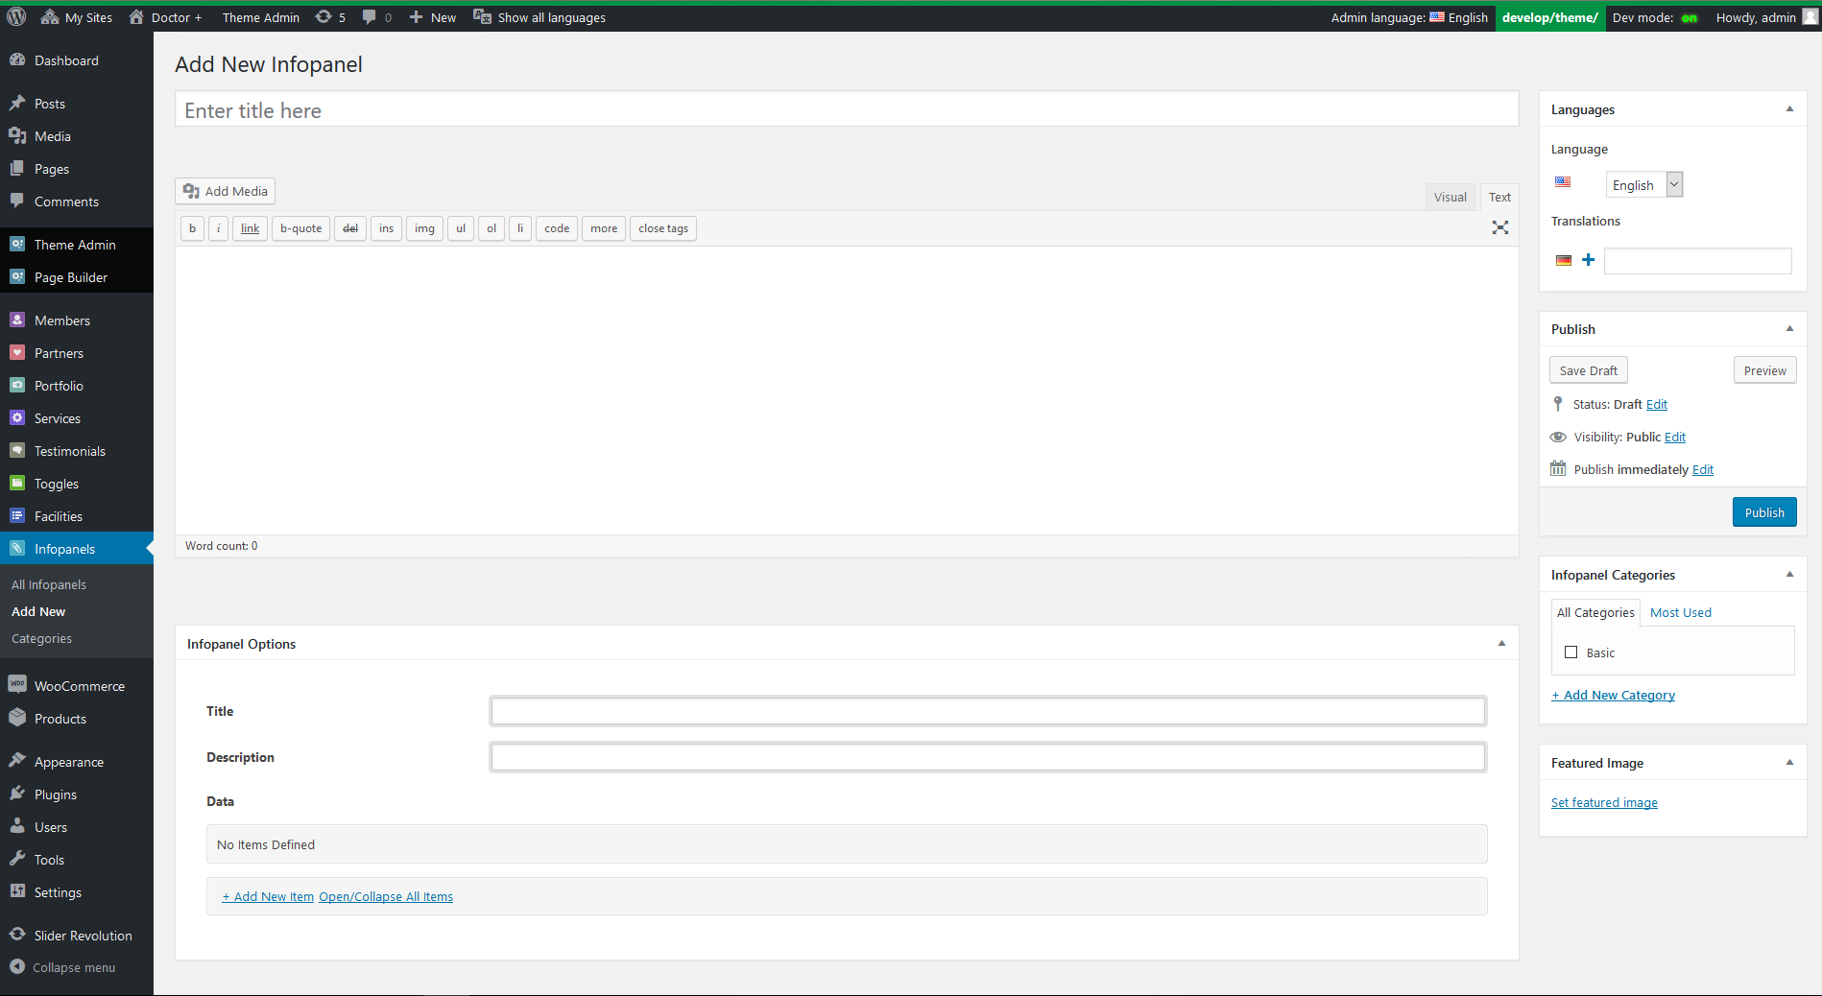This screenshot has height=996, width=1822.
Task: Click the Facilities sidebar icon
Action: point(17,515)
